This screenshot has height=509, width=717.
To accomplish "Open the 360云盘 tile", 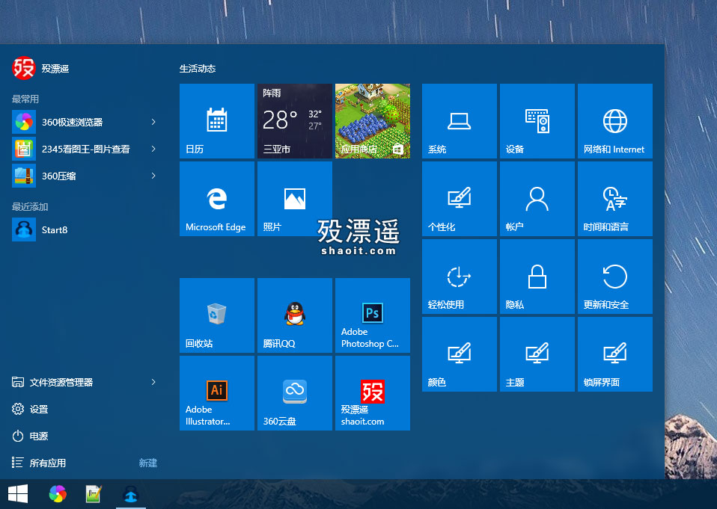I will point(294,393).
